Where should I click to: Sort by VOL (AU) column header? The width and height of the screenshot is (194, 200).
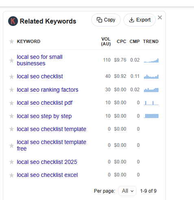pyautogui.click(x=106, y=41)
